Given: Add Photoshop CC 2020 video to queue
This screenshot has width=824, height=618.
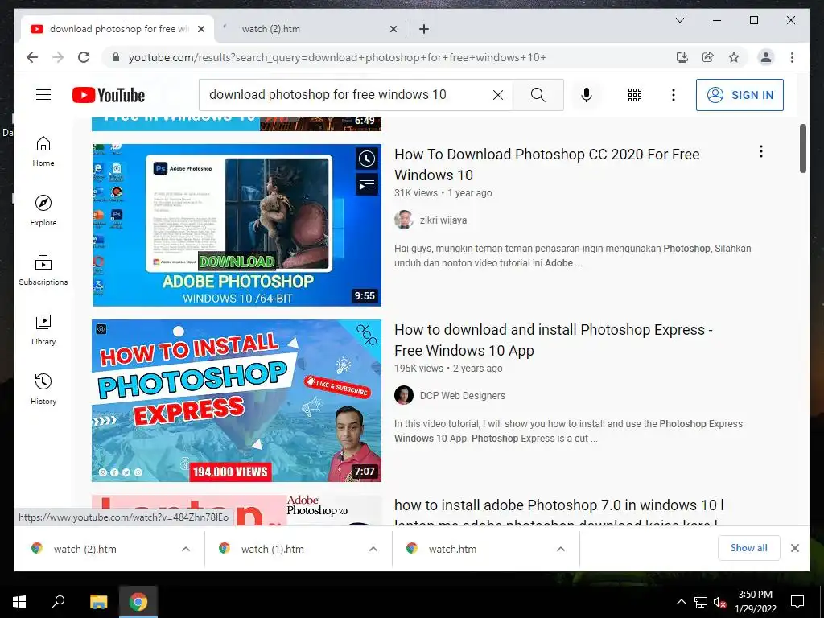Looking at the screenshot, I should pyautogui.click(x=367, y=184).
